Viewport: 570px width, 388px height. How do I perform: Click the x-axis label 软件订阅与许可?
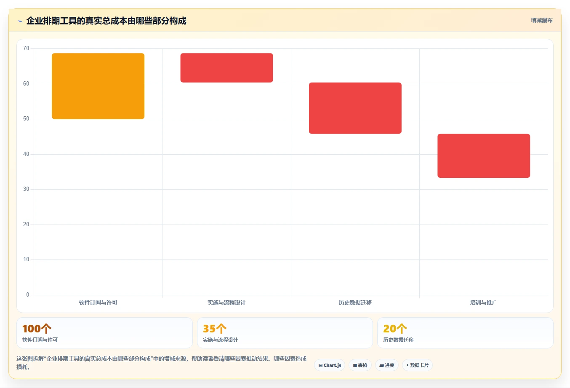click(98, 302)
